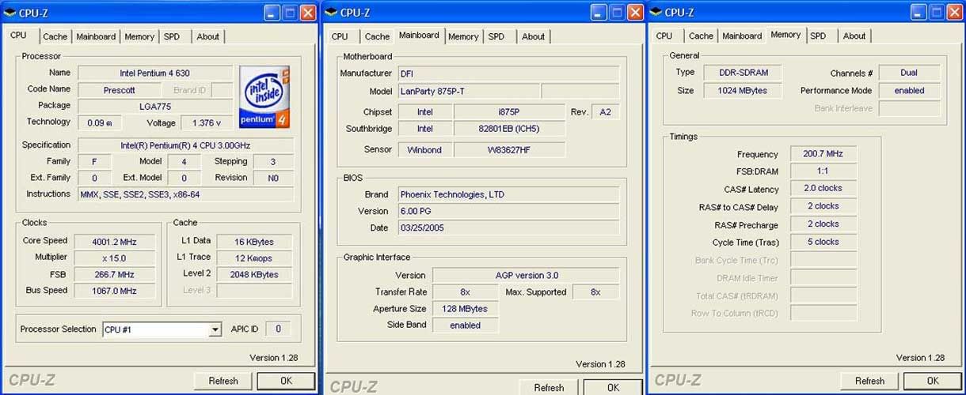Click the Graphic Interface Version 'AGP version 3.0'
Image resolution: width=966 pixels, height=395 pixels.
coord(526,275)
